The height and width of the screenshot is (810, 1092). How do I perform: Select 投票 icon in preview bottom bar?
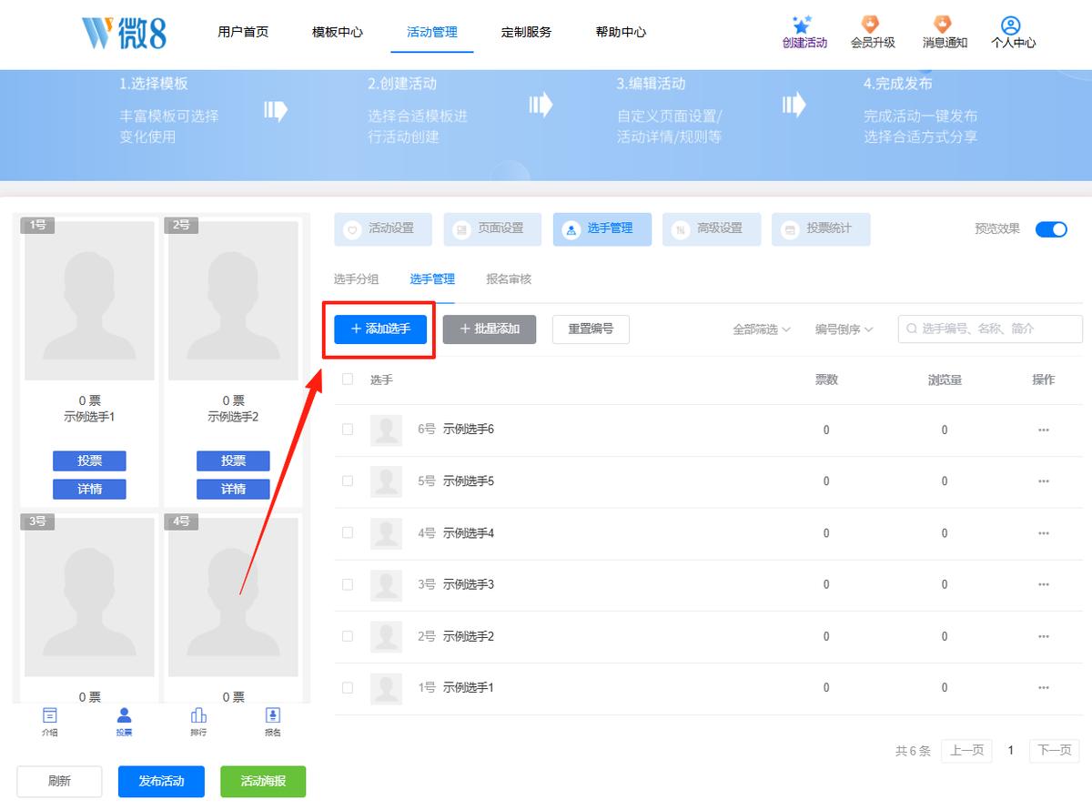[124, 715]
